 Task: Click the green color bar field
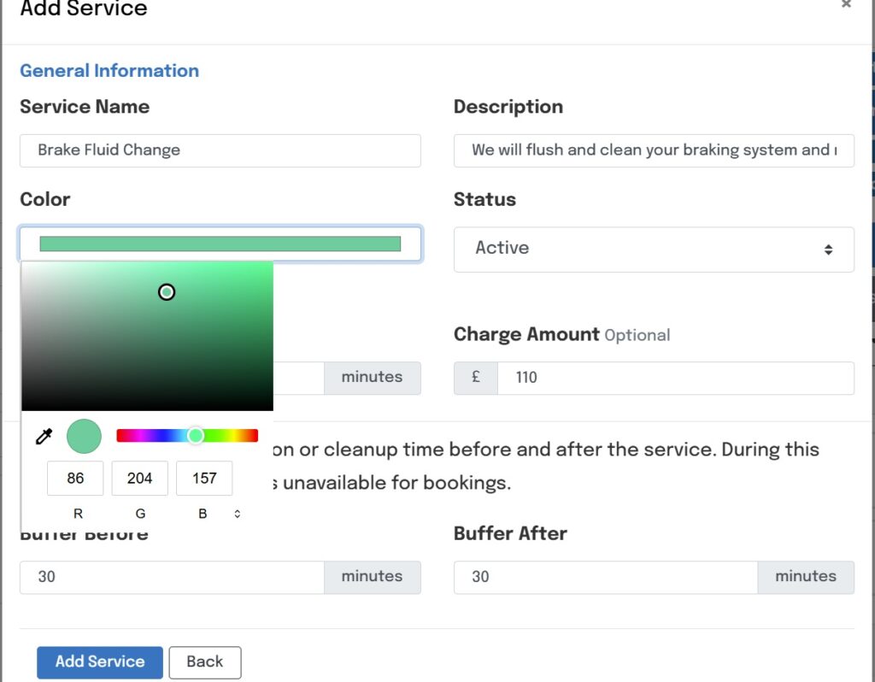220,244
